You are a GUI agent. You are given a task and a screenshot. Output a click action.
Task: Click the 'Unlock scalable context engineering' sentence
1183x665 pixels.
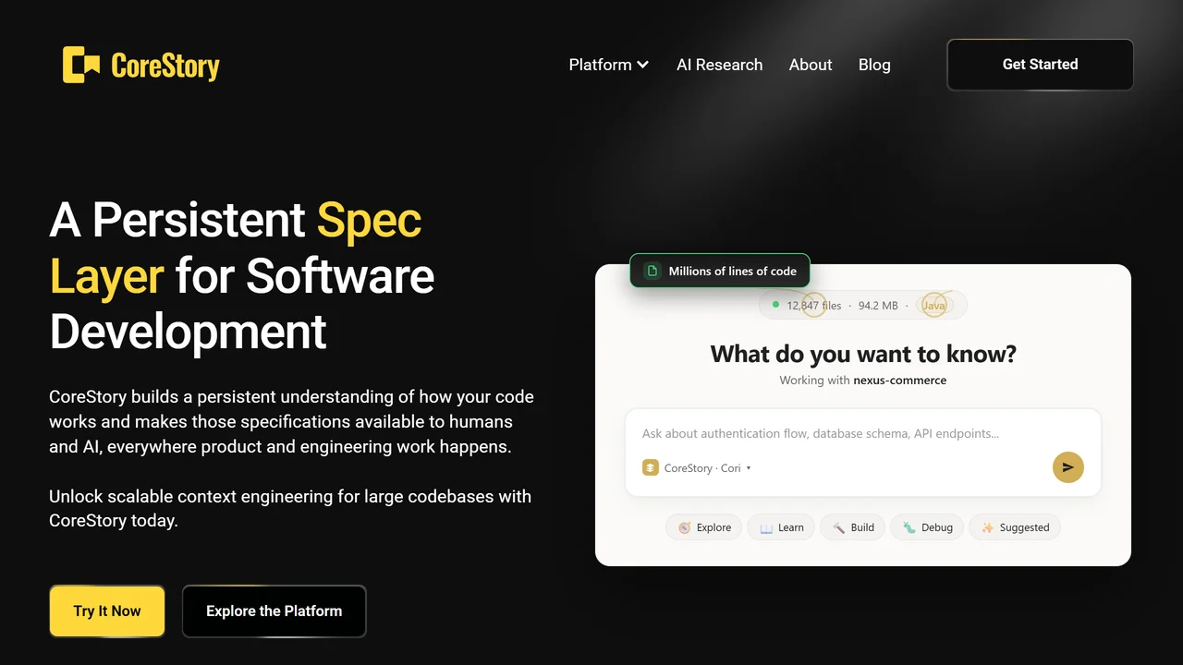click(290, 508)
